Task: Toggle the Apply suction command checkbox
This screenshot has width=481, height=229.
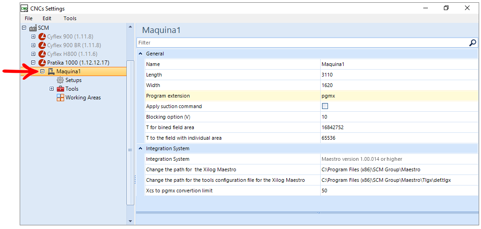Action: (325, 106)
